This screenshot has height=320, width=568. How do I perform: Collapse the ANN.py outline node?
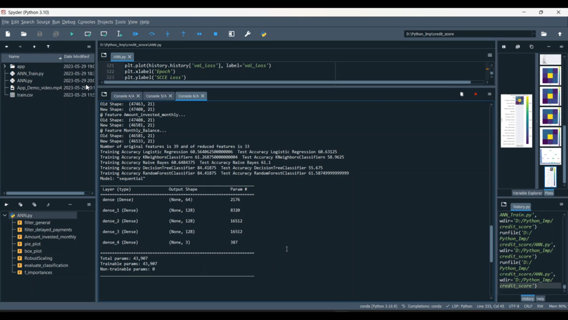click(x=5, y=215)
